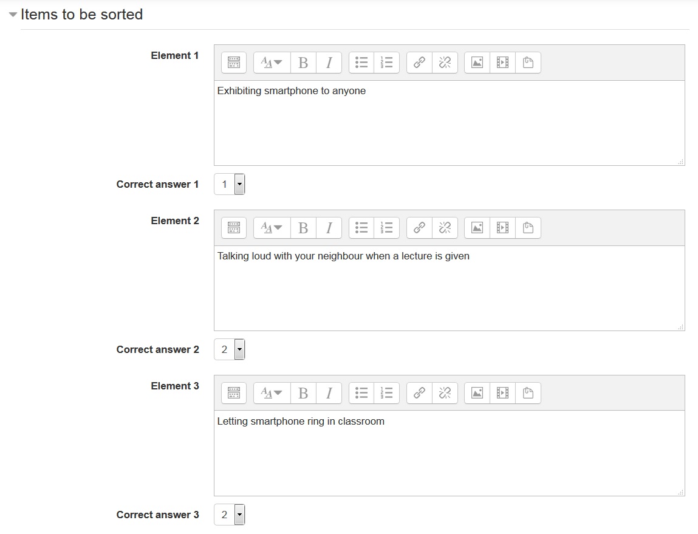Open Correct answer 1 dropdown
The image size is (698, 534).
230,185
